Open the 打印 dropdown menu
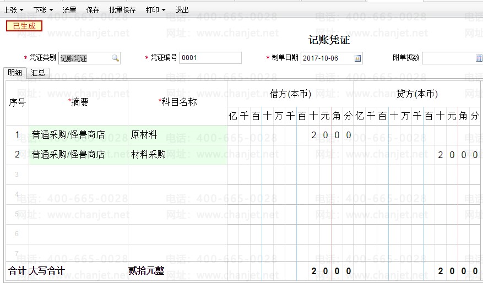This screenshot has width=483, height=283. pos(156,10)
